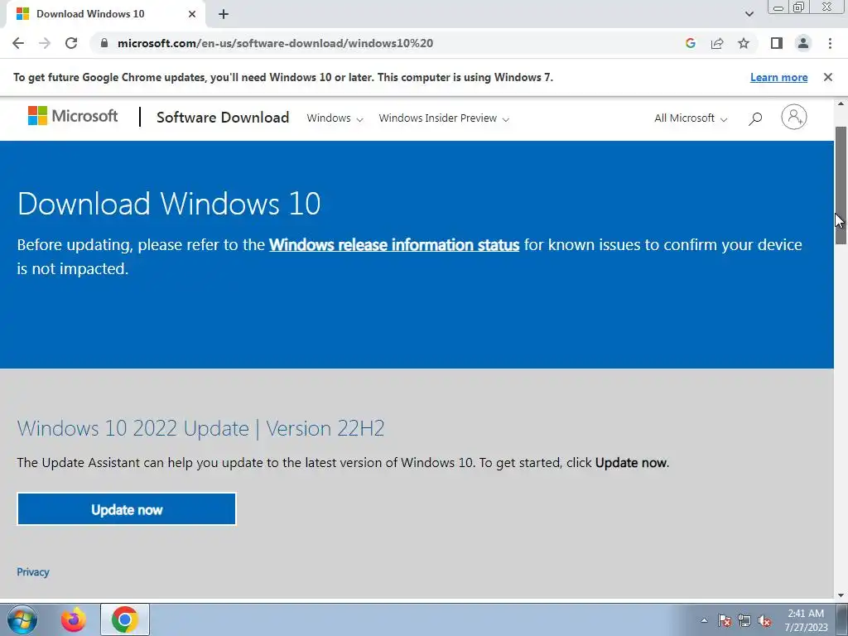Click the Microsoft logo

tap(73, 116)
